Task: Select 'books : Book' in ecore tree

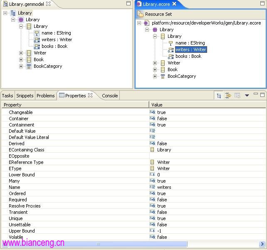Action: [188, 56]
